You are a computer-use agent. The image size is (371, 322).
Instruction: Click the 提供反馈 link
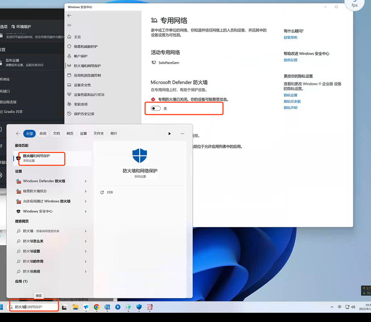291,60
